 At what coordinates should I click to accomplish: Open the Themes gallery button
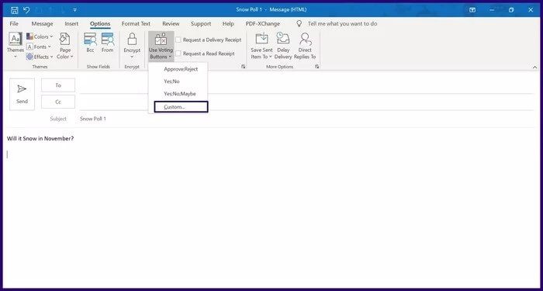click(x=16, y=46)
